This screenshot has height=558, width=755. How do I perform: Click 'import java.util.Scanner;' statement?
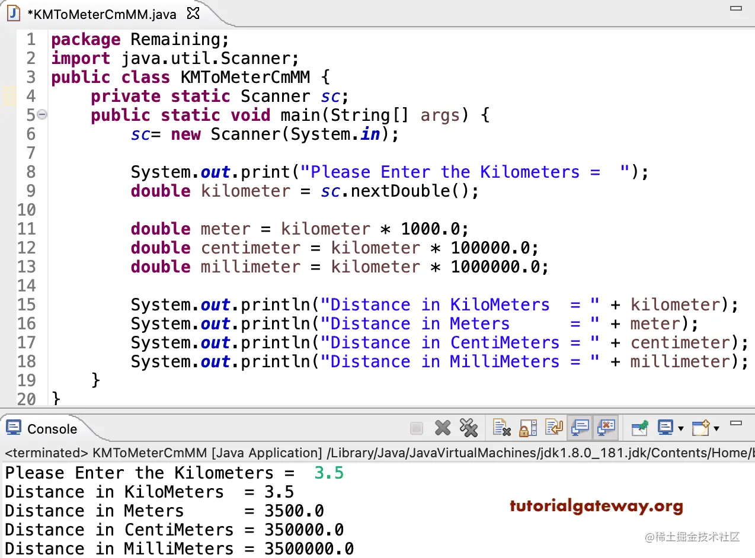click(x=175, y=59)
